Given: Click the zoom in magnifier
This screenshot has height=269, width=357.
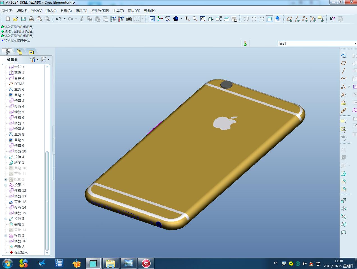Looking at the screenshot, I should tap(187, 19).
